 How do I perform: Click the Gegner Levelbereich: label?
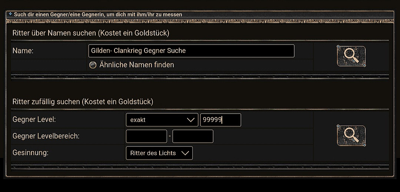point(46,136)
